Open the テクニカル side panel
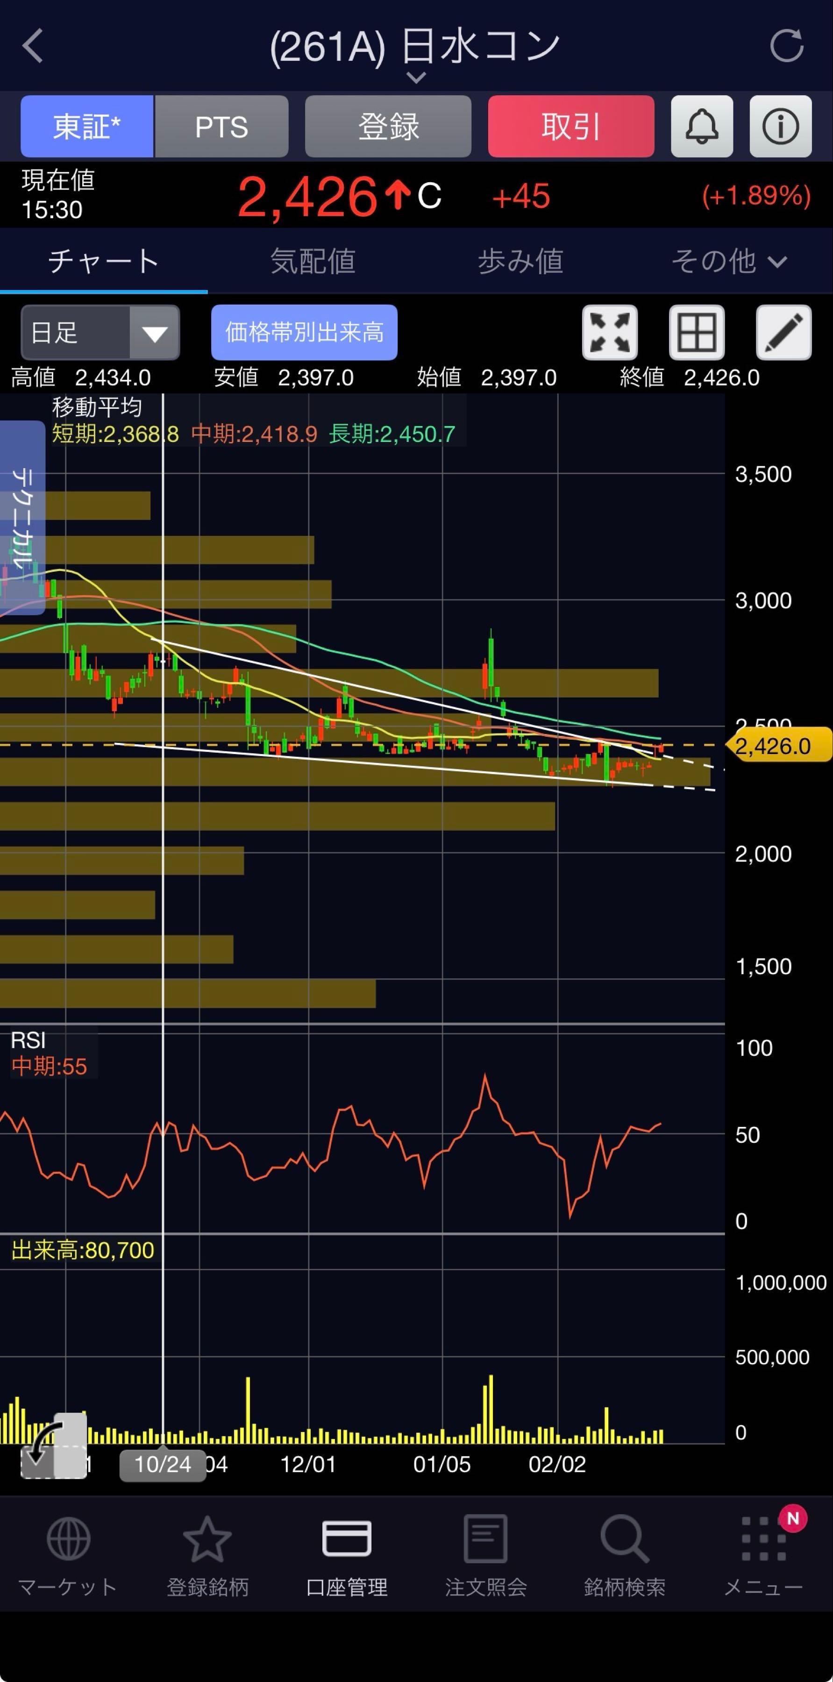 pos(22,517)
